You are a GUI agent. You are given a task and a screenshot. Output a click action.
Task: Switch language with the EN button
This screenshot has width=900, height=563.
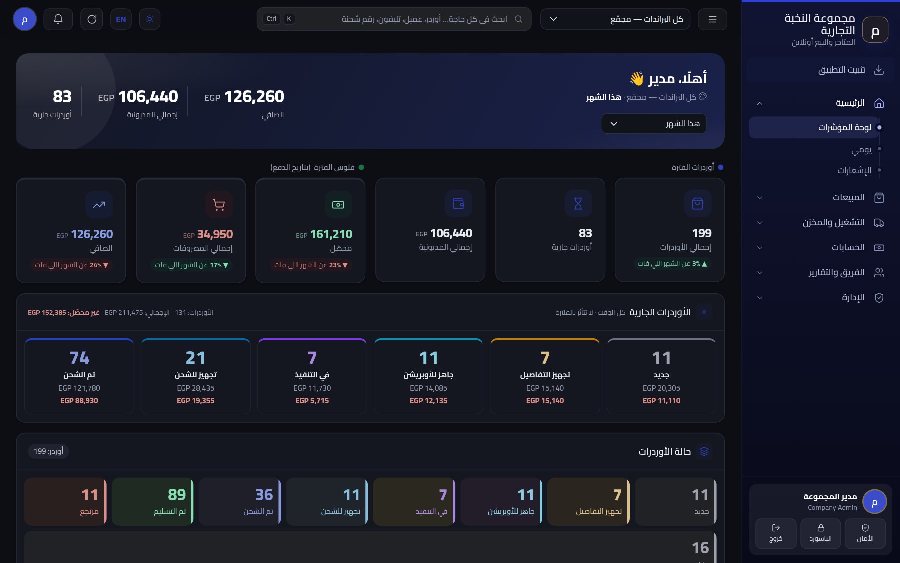(x=121, y=19)
